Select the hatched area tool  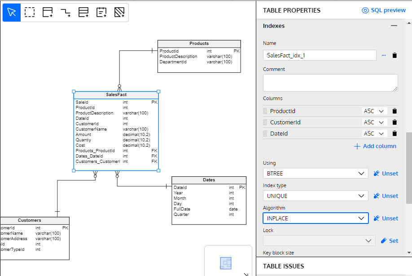coord(119,13)
